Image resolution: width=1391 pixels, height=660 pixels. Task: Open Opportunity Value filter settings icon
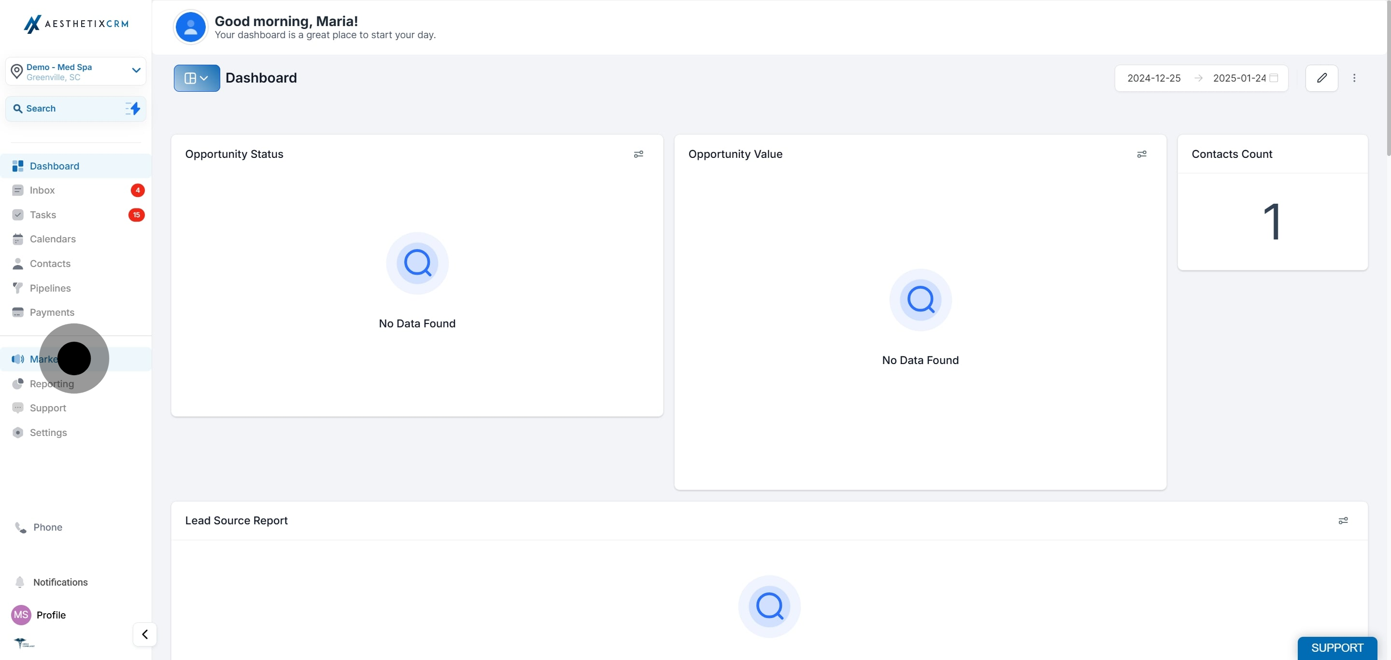1141,154
